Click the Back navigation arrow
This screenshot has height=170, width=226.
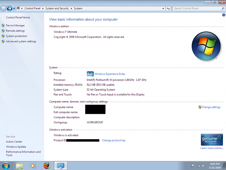3,8
